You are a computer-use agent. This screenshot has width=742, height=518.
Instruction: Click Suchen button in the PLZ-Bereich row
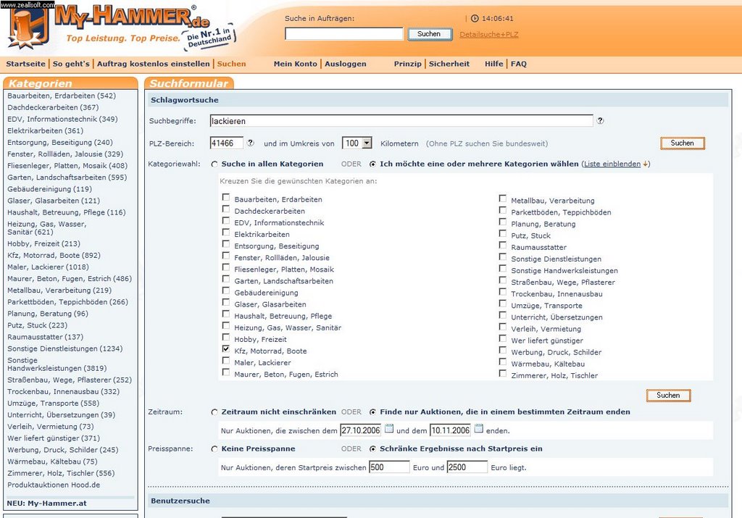[683, 143]
